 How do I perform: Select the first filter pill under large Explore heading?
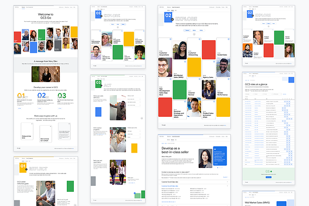click(x=187, y=30)
